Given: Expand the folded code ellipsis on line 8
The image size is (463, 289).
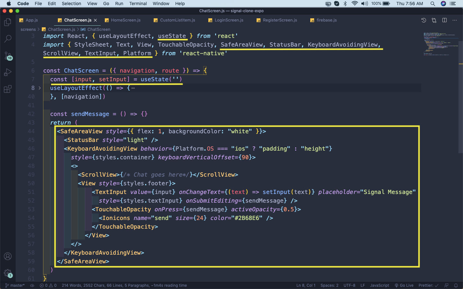Looking at the screenshot, I should pos(133,88).
